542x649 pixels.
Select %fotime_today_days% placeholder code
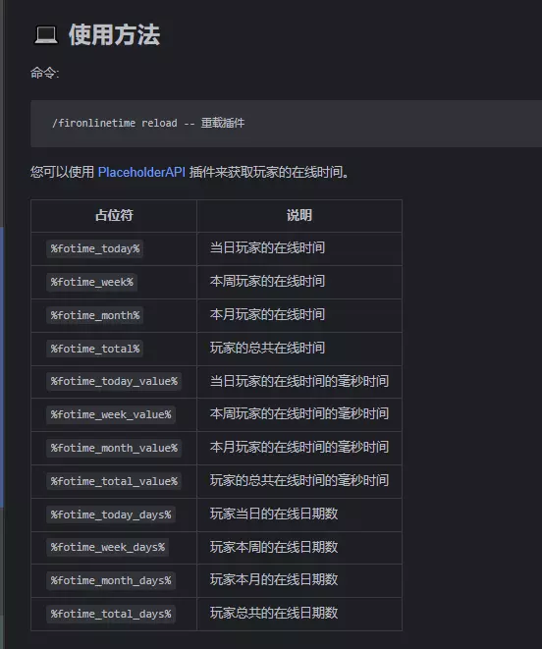click(x=111, y=514)
